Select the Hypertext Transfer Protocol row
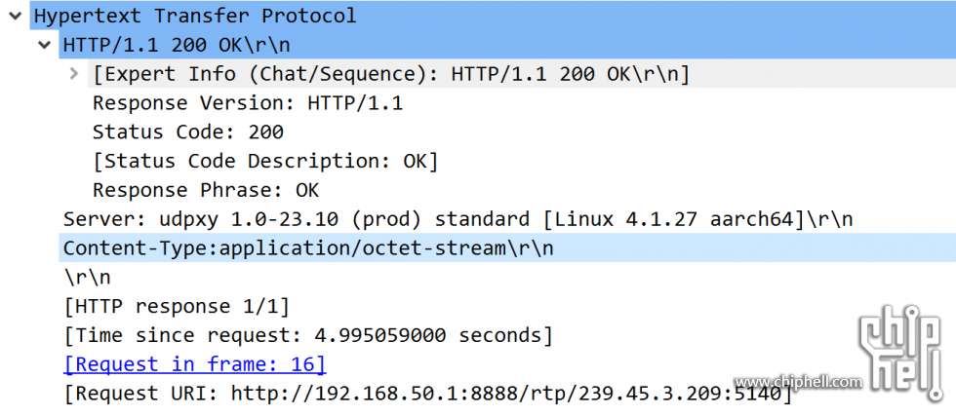Viewport: 956px width, 416px height. click(493, 16)
